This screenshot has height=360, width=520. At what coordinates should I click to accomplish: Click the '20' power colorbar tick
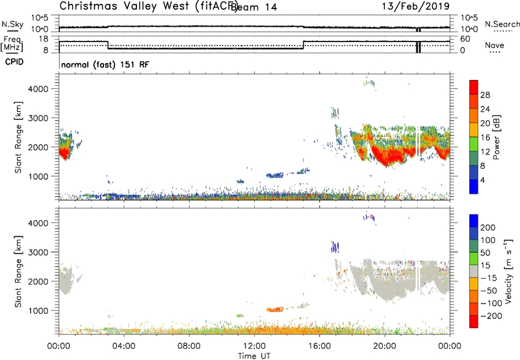point(485,123)
